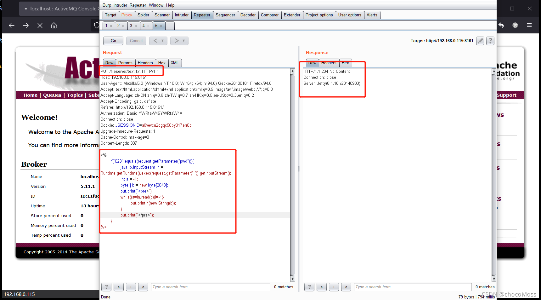Image resolution: width=541 pixels, height=300 pixels.
Task: Open the Help menu
Action: click(x=170, y=5)
